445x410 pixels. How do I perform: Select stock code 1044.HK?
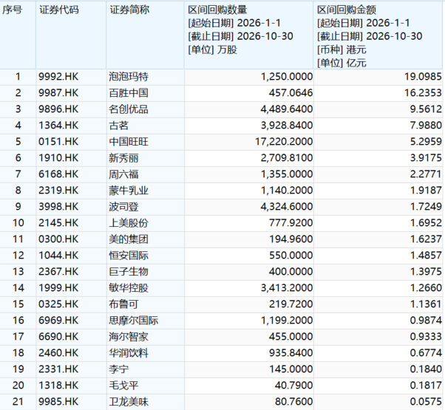point(58,256)
